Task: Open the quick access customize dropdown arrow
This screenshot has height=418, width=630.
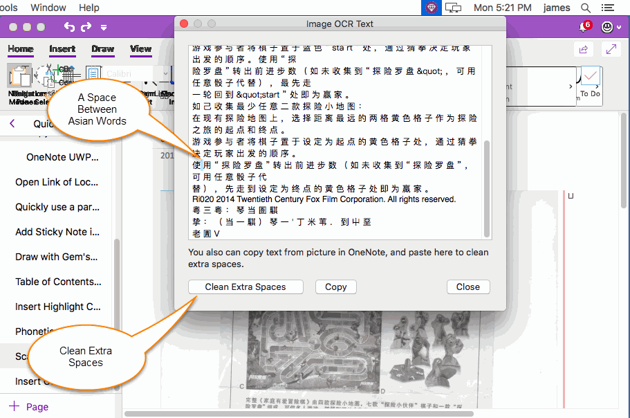Action: coord(104,27)
